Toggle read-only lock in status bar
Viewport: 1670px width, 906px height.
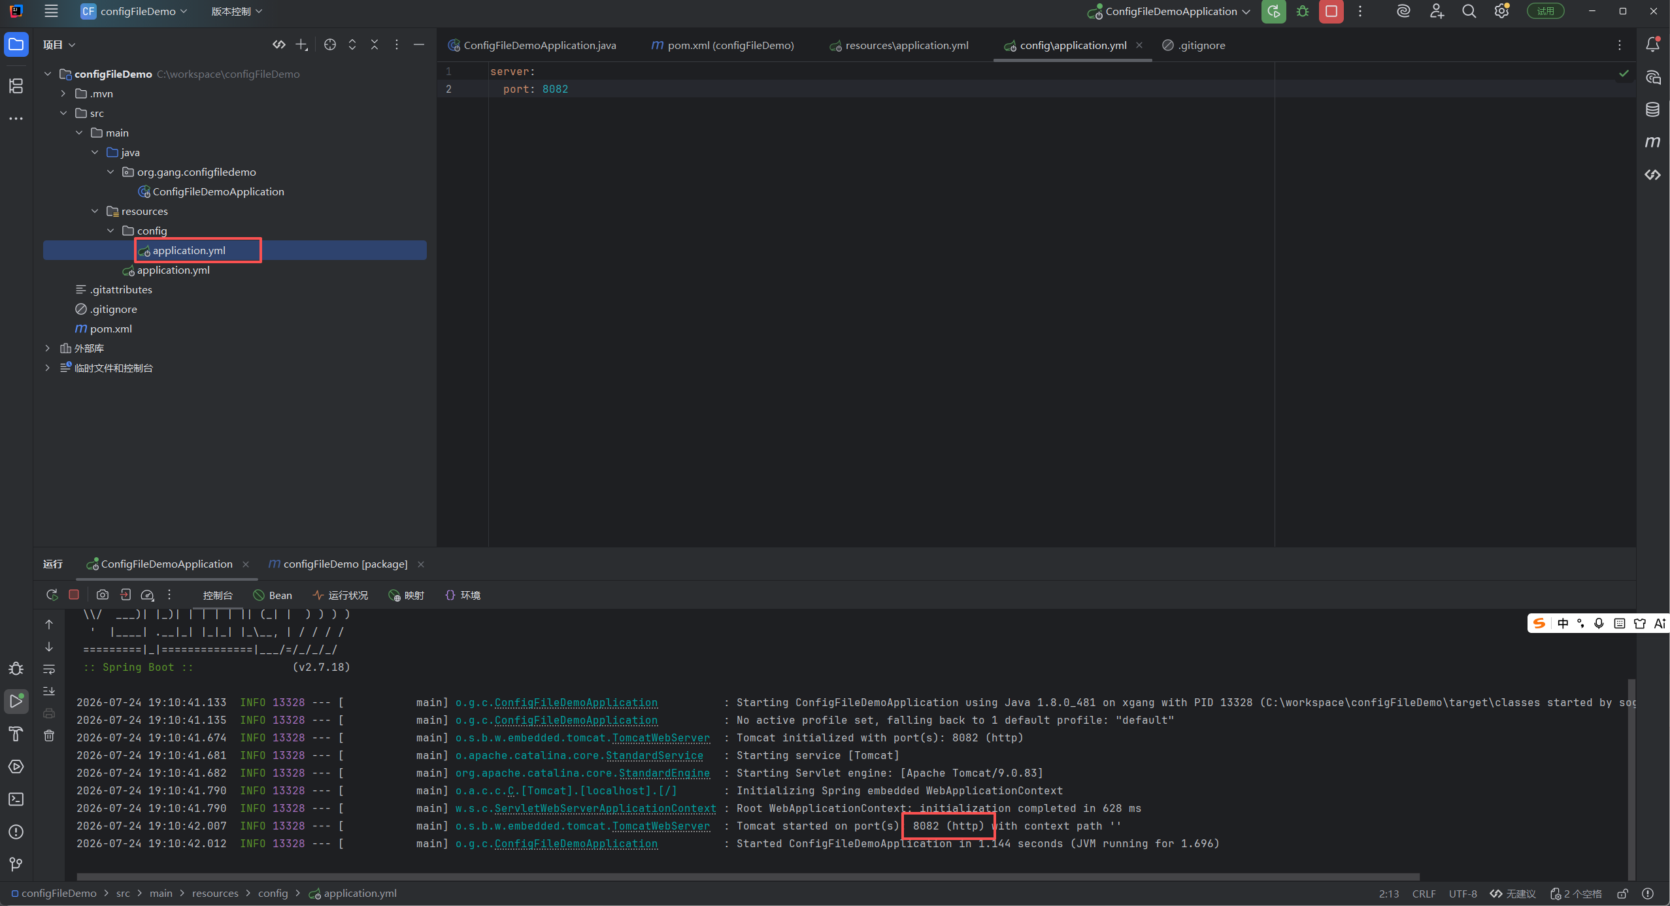1622,894
